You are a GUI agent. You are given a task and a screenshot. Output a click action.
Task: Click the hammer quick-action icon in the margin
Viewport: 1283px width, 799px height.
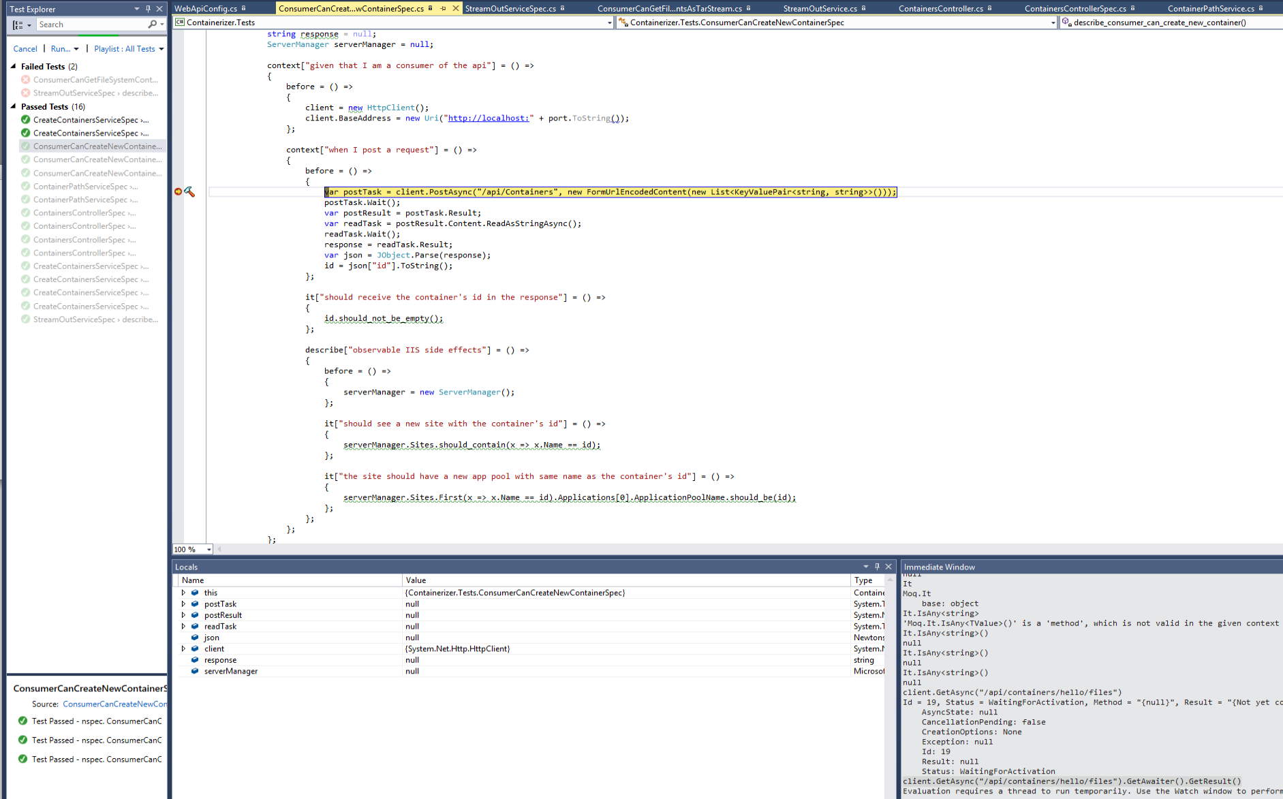pos(190,192)
